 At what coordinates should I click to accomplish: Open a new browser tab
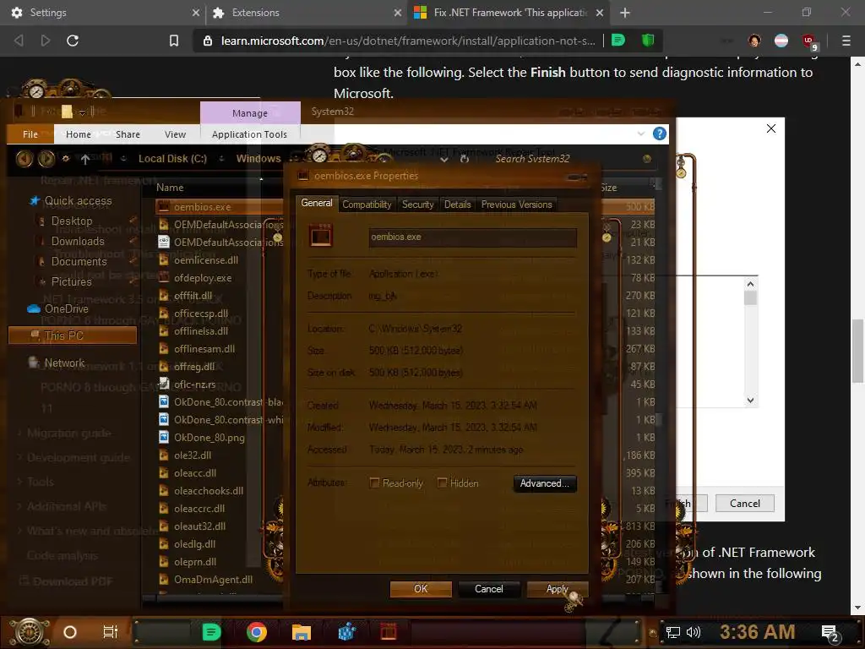point(624,13)
